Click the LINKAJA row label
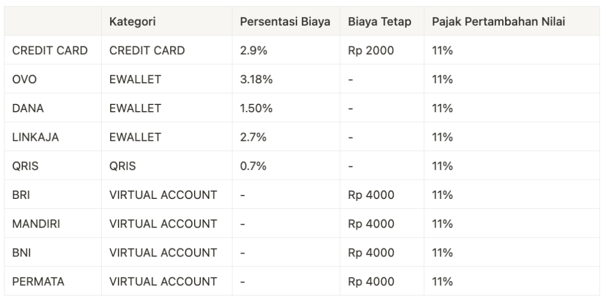This screenshot has height=300, width=604. coord(35,137)
